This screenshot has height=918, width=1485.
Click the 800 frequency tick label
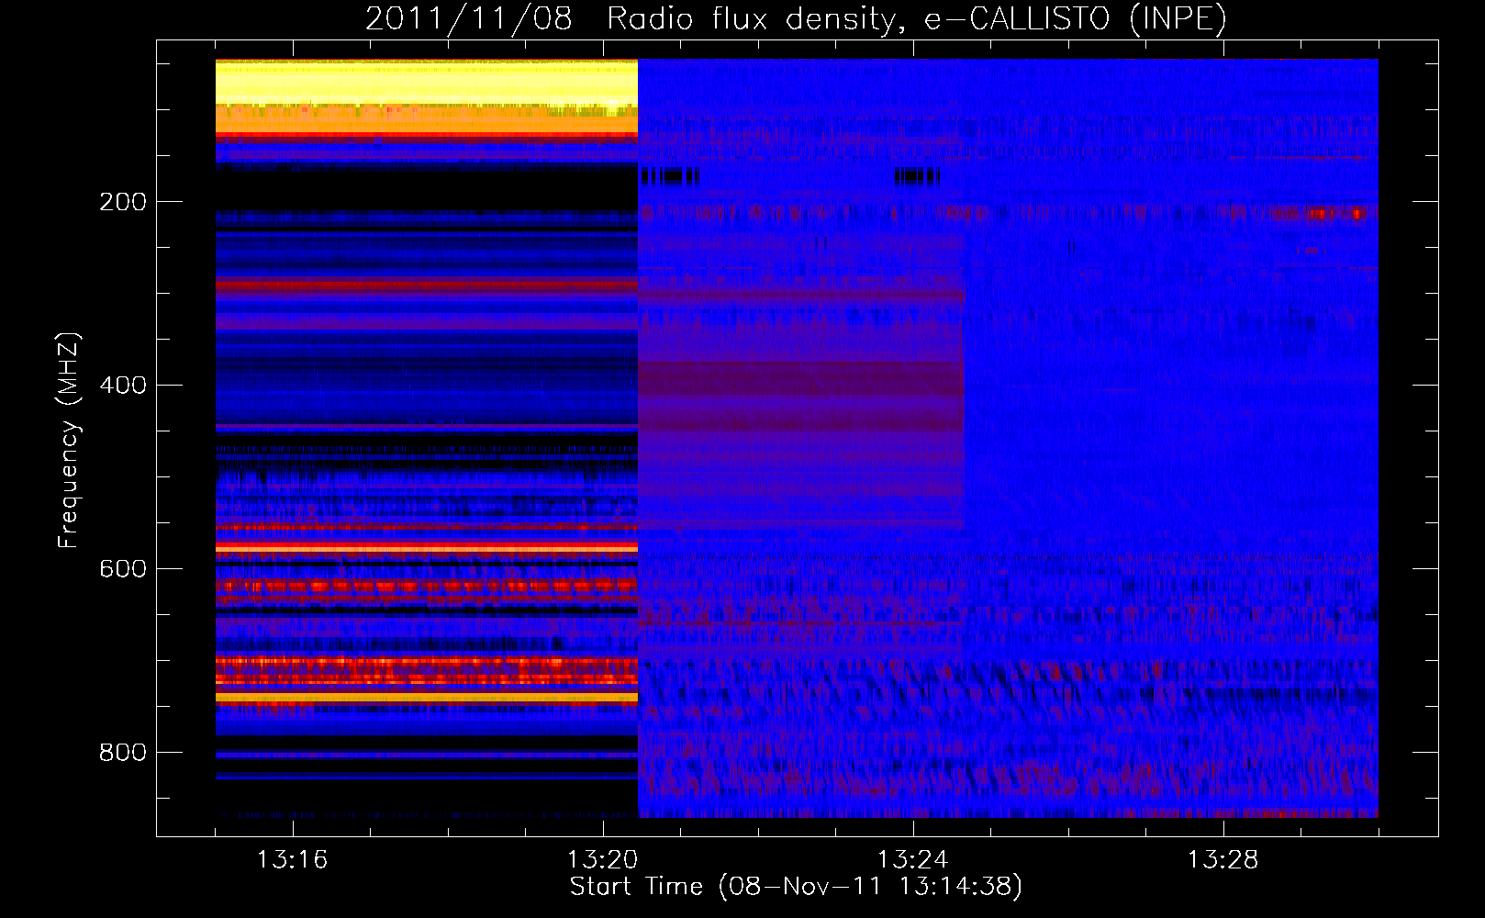click(x=123, y=752)
